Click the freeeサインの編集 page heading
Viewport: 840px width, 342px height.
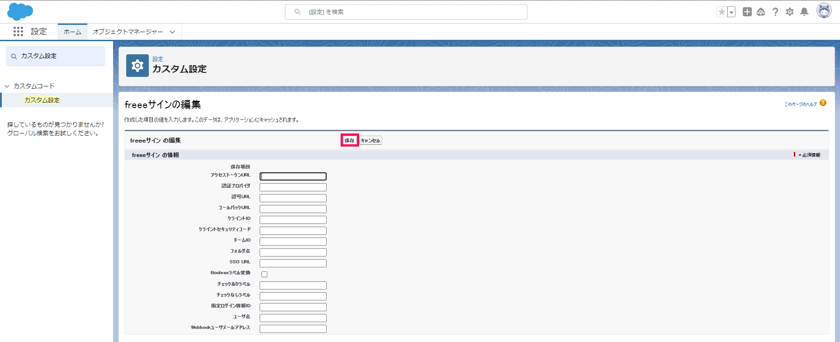(163, 104)
